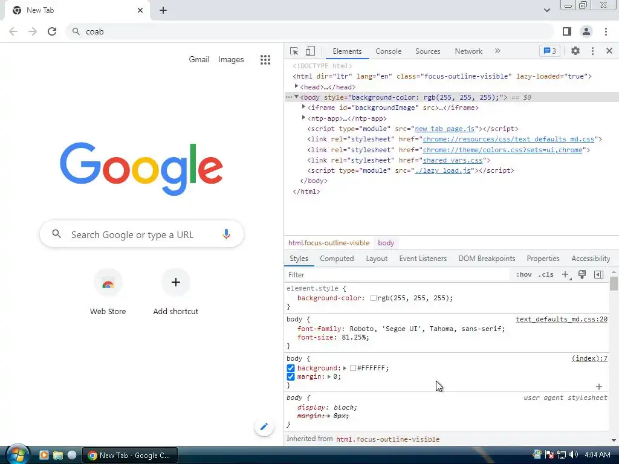
Task: Reload the current page
Action: (x=52, y=31)
